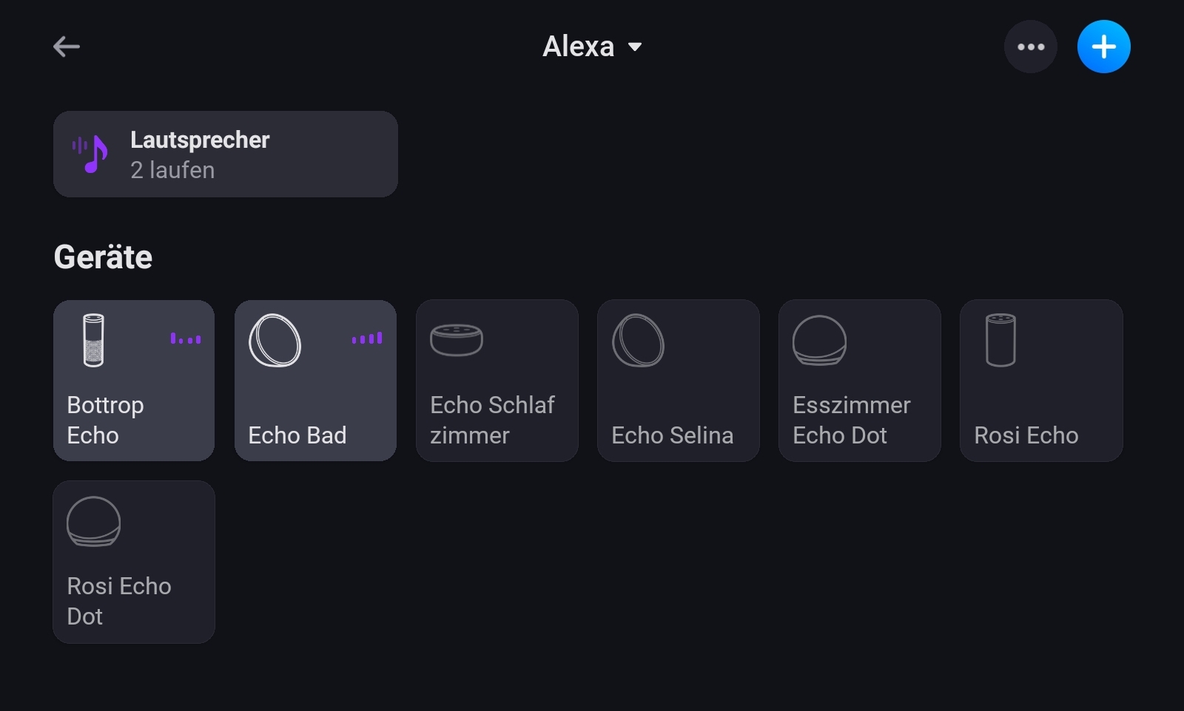Open the Lautsprecher card showing 2 laufen
Viewport: 1184px width, 711px height.
tap(226, 154)
